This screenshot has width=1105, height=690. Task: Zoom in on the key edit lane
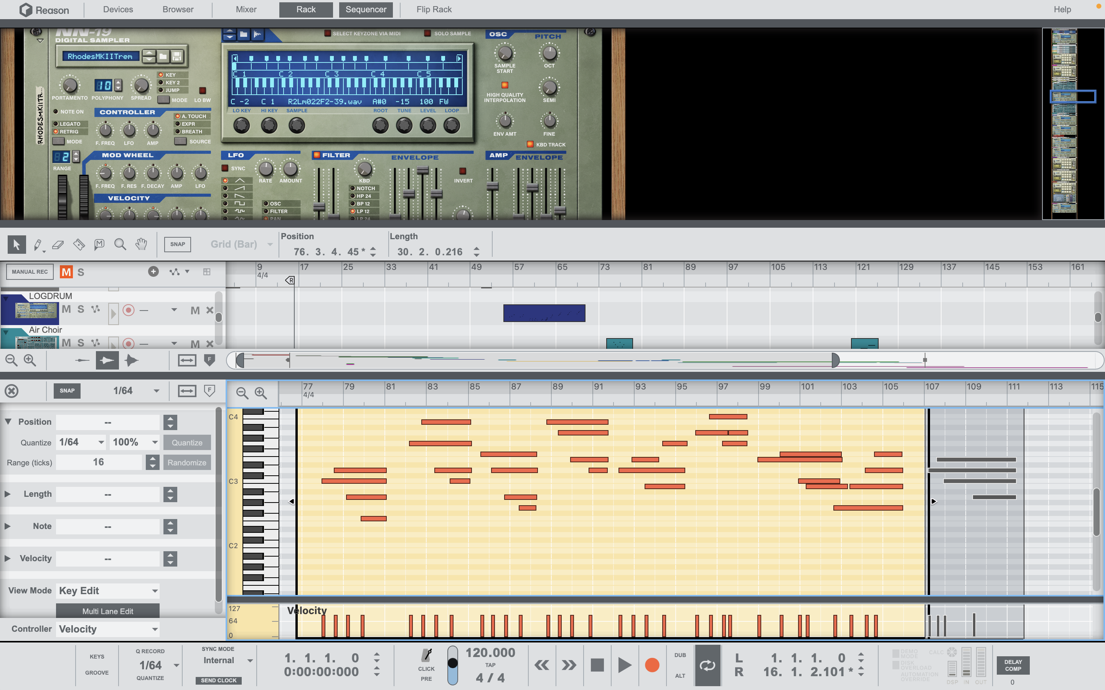[x=261, y=393]
